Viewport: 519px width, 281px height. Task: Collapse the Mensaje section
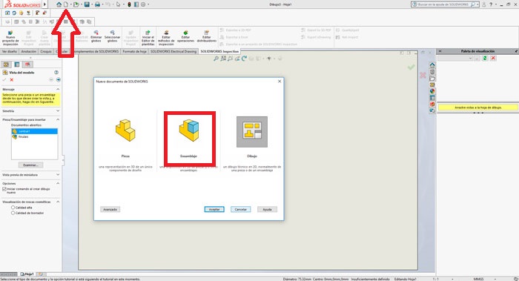pos(58,90)
